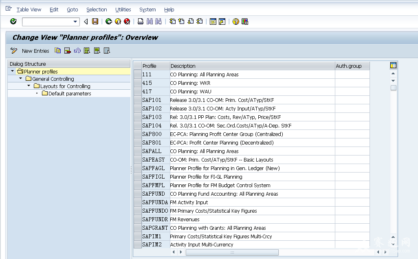Go to First Page icon
418x259 pixels.
pos(172,22)
